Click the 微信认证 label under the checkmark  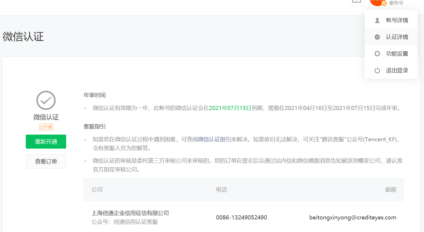click(46, 117)
